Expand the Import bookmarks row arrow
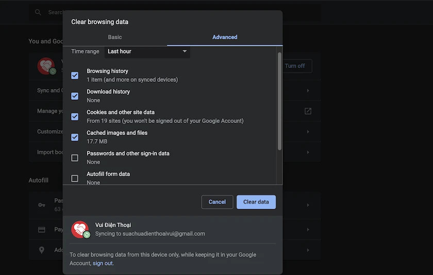 pos(308,152)
